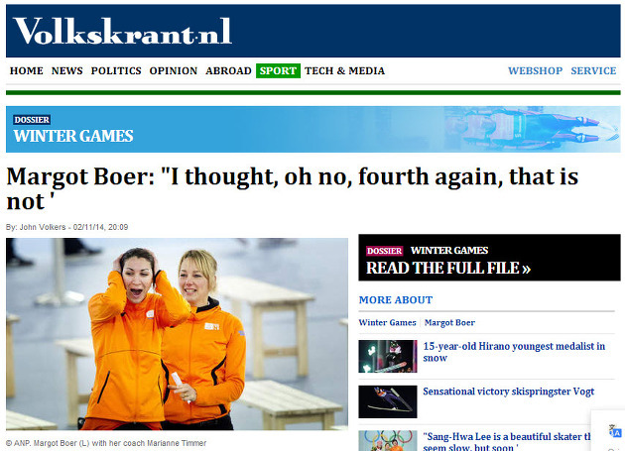Viewport: 625px width, 451px height.
Task: Open the Hirano youngest medalist thumbnail
Action: coord(388,356)
